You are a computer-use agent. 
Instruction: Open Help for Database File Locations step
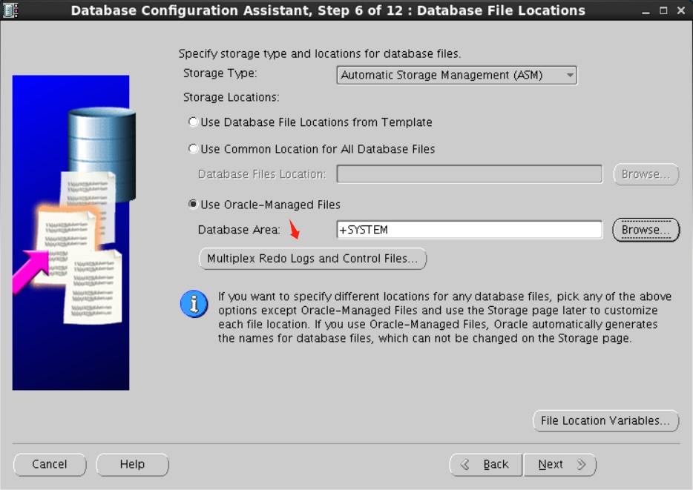tap(132, 465)
